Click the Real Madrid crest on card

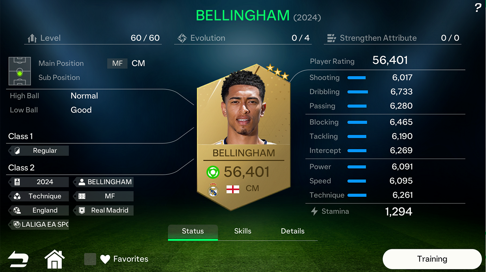click(x=213, y=190)
